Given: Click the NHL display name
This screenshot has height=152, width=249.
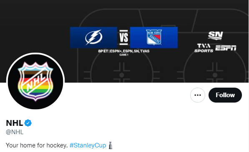Looking at the screenshot, I should click(x=14, y=123).
